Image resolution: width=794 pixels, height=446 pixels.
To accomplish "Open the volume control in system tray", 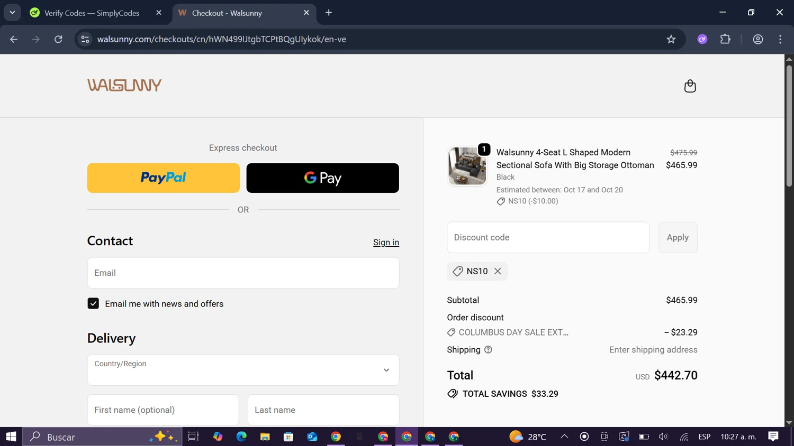I will tap(663, 436).
